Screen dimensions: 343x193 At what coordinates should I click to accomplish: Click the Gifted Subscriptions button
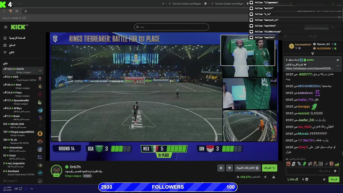247,168
